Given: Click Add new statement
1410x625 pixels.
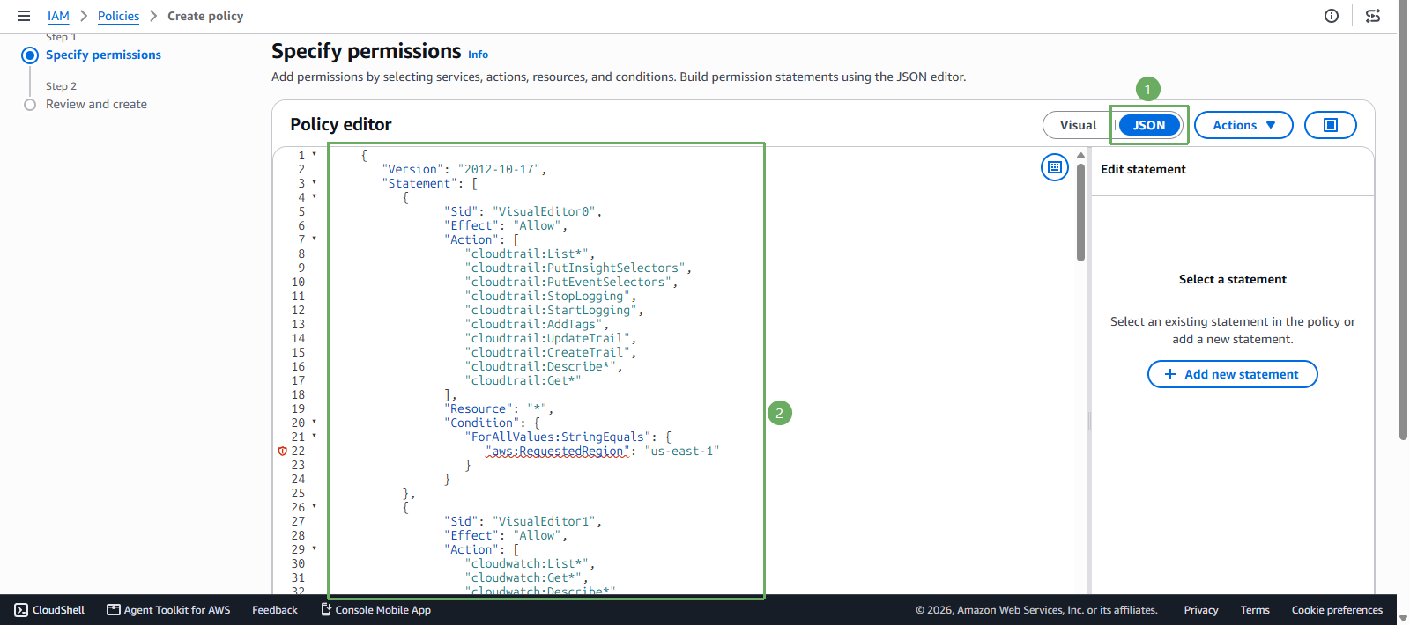Looking at the screenshot, I should click(x=1232, y=374).
